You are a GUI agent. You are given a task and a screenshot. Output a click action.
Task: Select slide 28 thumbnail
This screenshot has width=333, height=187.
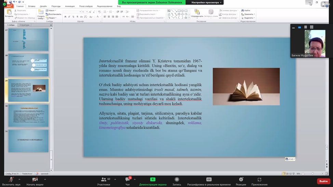28,65
